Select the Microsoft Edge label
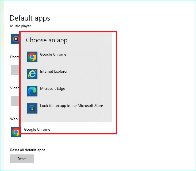196x171 pixels. pos(52,88)
